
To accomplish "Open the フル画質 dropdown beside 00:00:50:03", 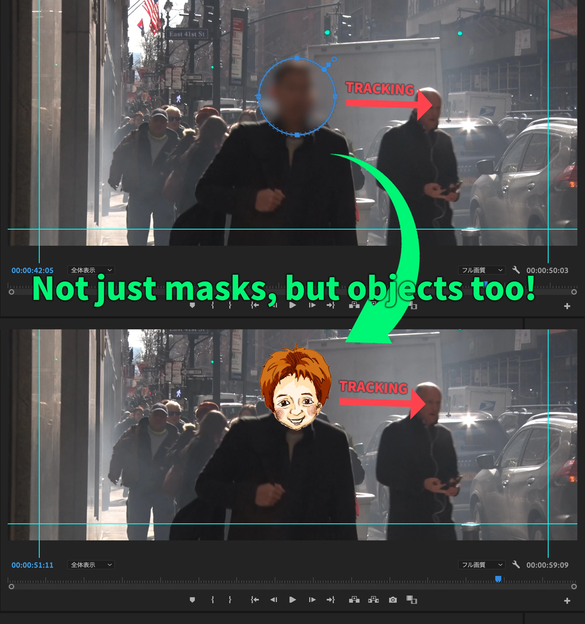I will tap(481, 270).
